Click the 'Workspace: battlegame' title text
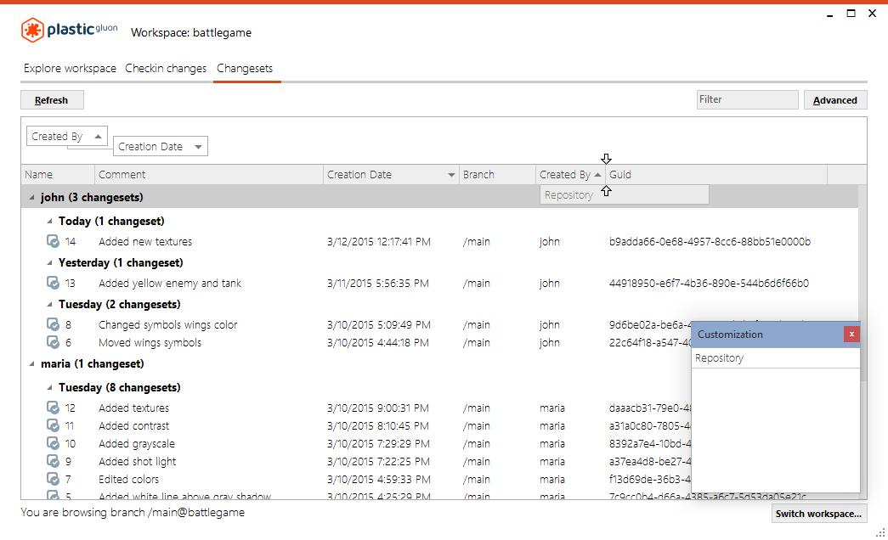The height and width of the screenshot is (540, 888). coord(191,33)
